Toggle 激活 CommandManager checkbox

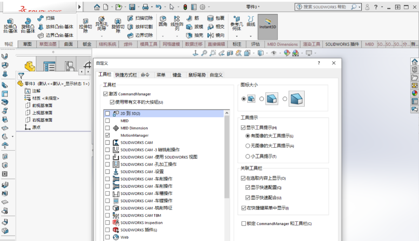tap(105, 94)
